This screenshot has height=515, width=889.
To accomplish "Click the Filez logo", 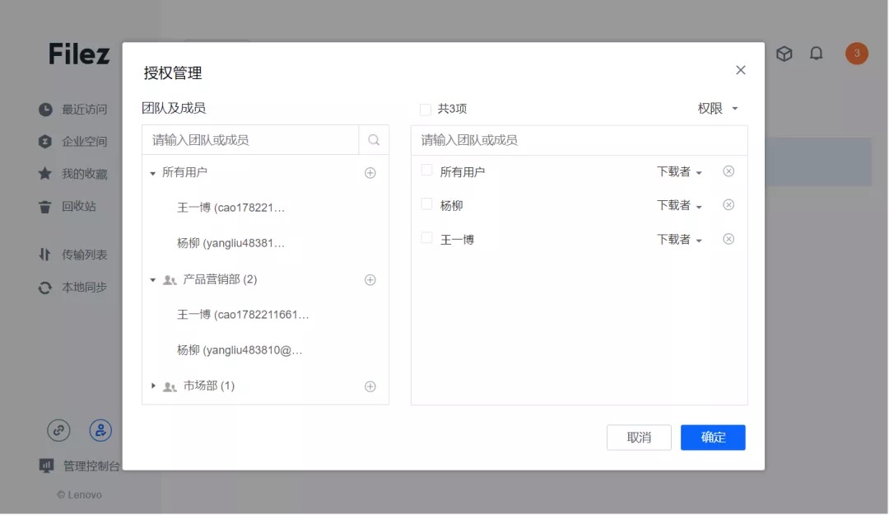I will pyautogui.click(x=79, y=54).
